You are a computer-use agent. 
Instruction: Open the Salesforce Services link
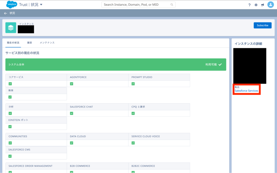click(x=246, y=91)
